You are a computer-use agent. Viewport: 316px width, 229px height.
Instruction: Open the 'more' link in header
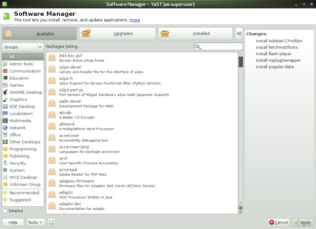(135, 20)
